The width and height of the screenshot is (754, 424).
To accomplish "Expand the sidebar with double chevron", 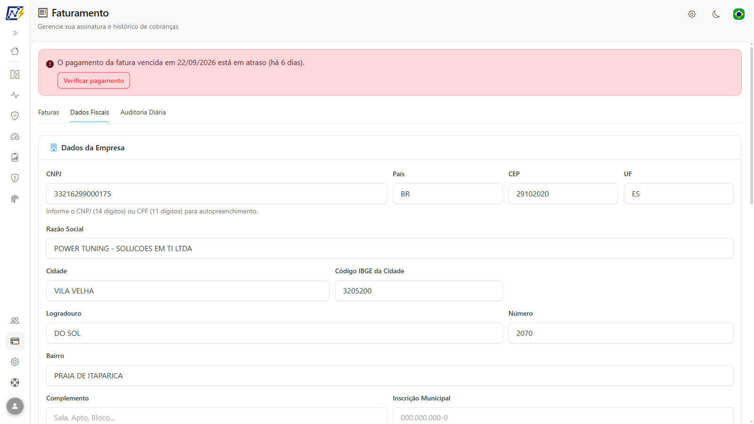I will [x=15, y=33].
